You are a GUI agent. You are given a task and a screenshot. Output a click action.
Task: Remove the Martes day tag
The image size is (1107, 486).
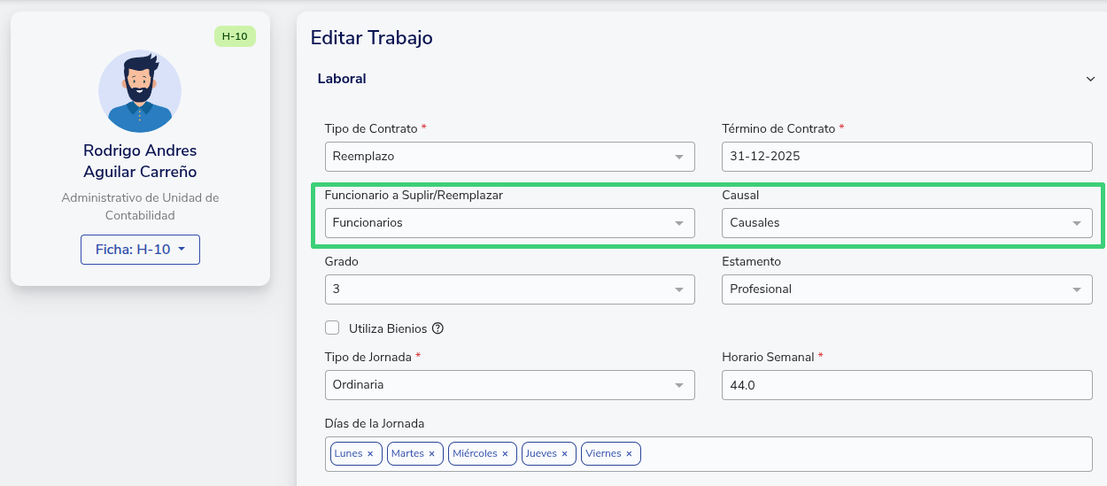[x=431, y=454]
